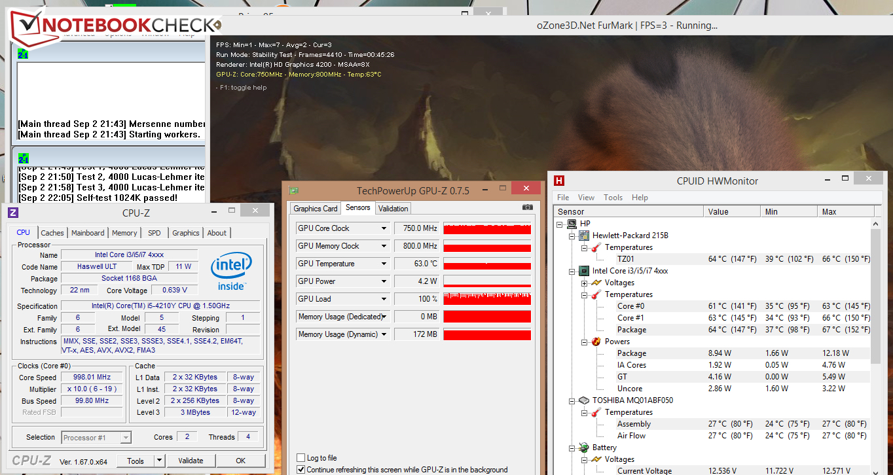
Task: Open the Tools menu in HWMonitor
Action: (613, 198)
